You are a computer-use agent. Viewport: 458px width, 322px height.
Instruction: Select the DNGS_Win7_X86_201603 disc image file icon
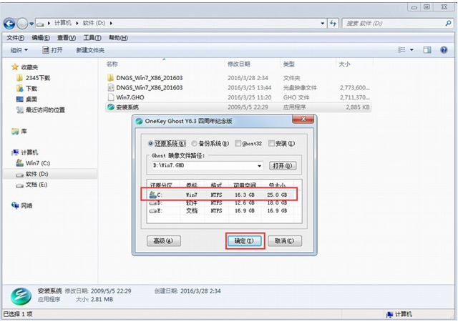point(110,87)
